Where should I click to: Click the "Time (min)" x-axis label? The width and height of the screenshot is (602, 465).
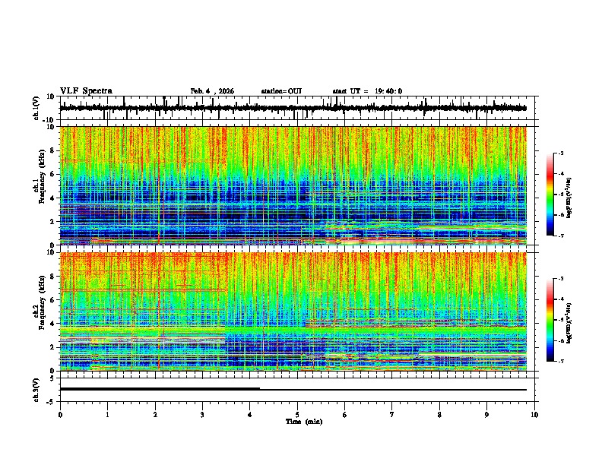pyautogui.click(x=304, y=422)
